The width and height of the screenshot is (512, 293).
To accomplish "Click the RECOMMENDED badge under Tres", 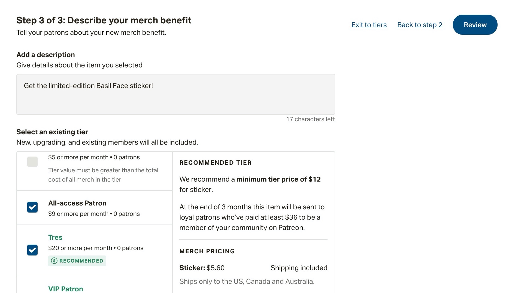I will [x=77, y=261].
